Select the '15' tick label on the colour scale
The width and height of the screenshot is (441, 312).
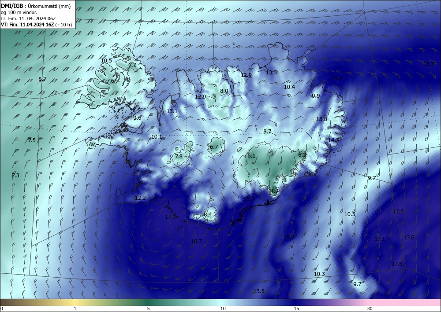(296, 309)
